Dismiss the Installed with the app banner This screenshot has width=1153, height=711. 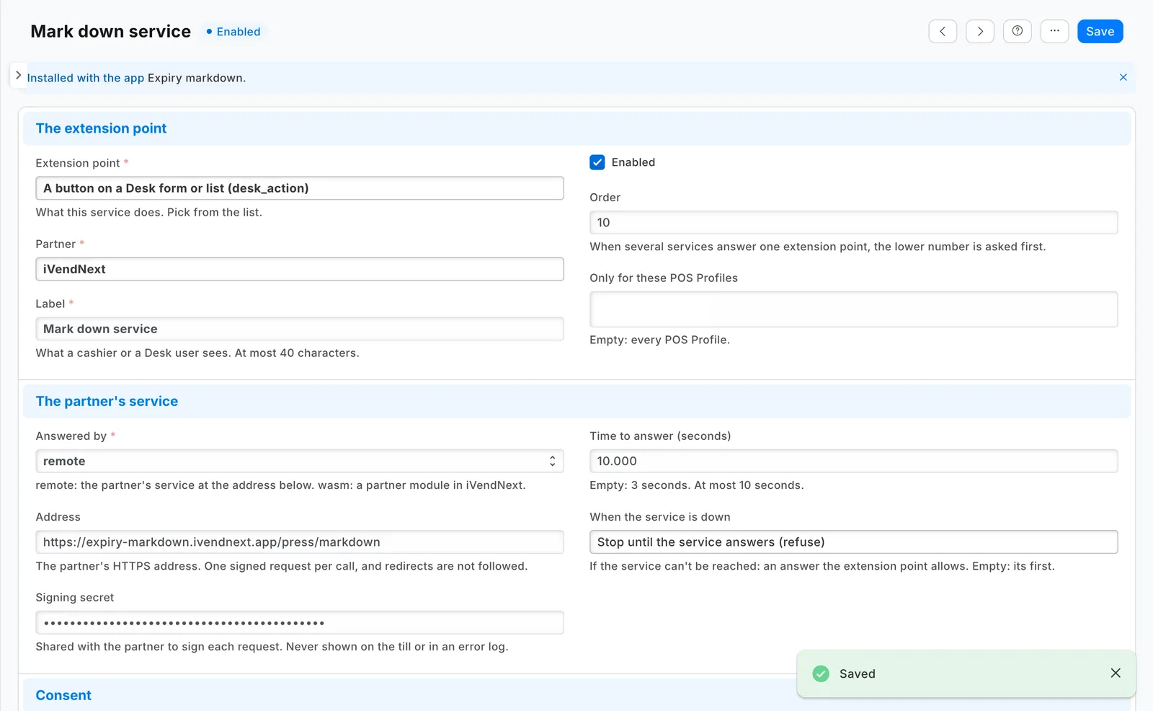pos(1123,77)
